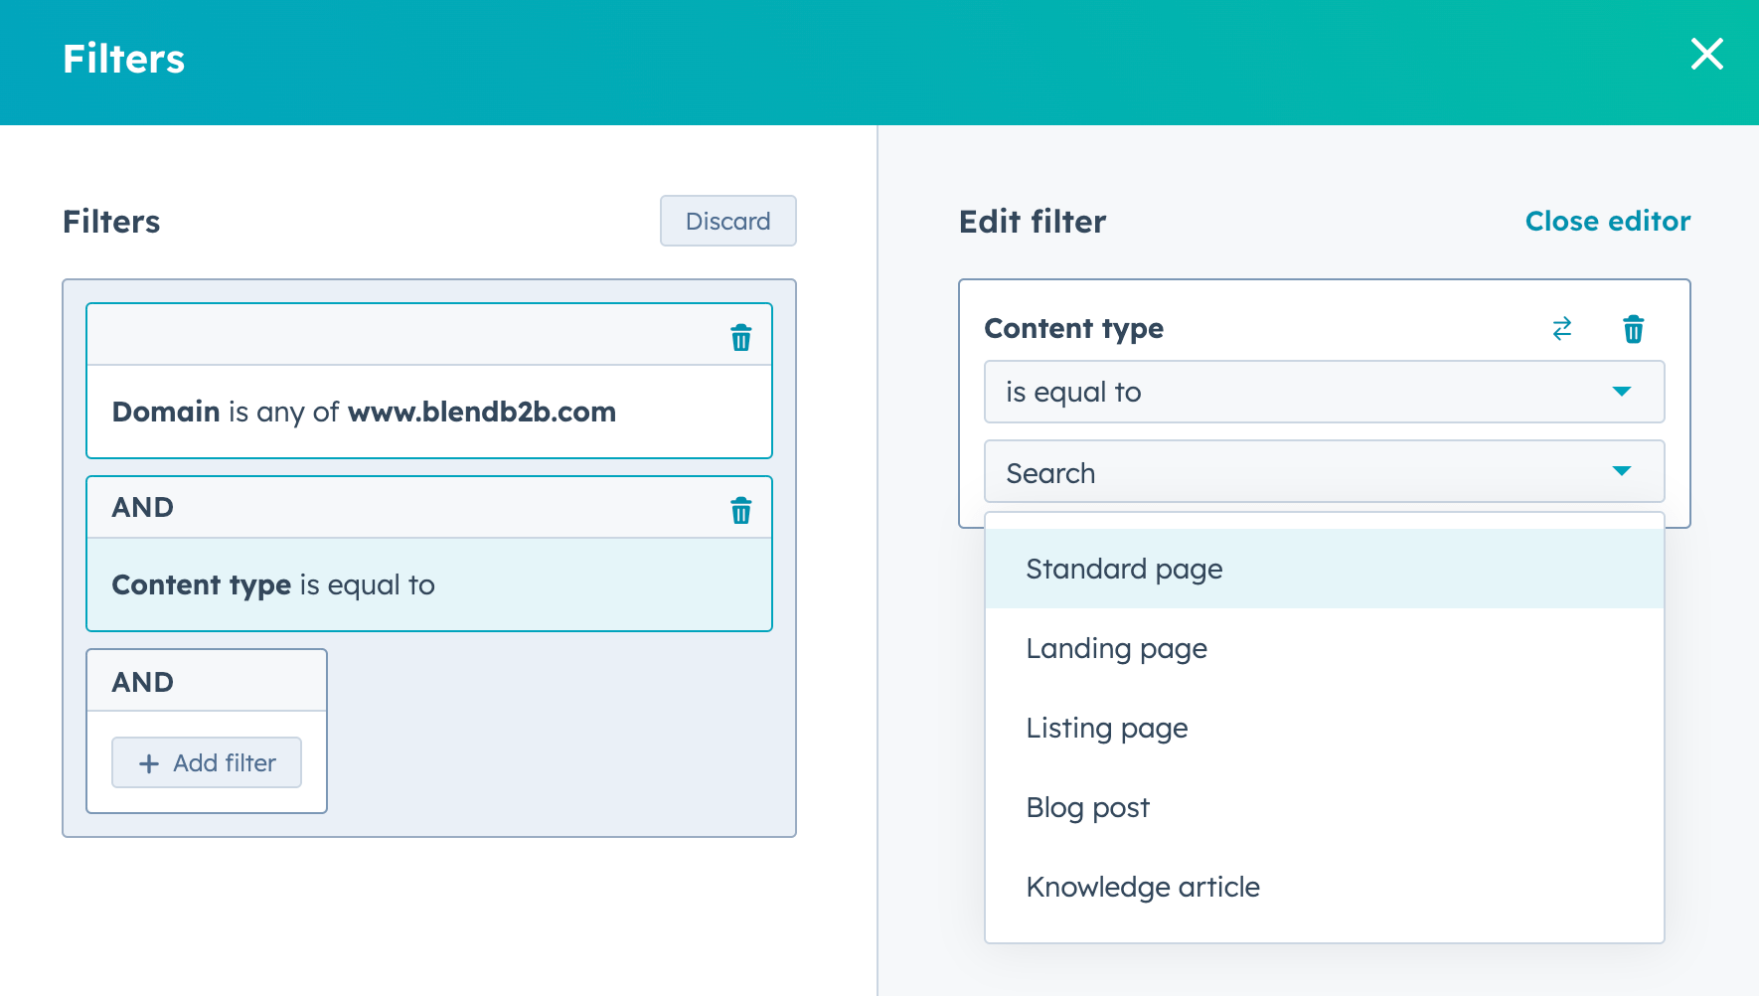Select Listing page option

(x=1106, y=728)
